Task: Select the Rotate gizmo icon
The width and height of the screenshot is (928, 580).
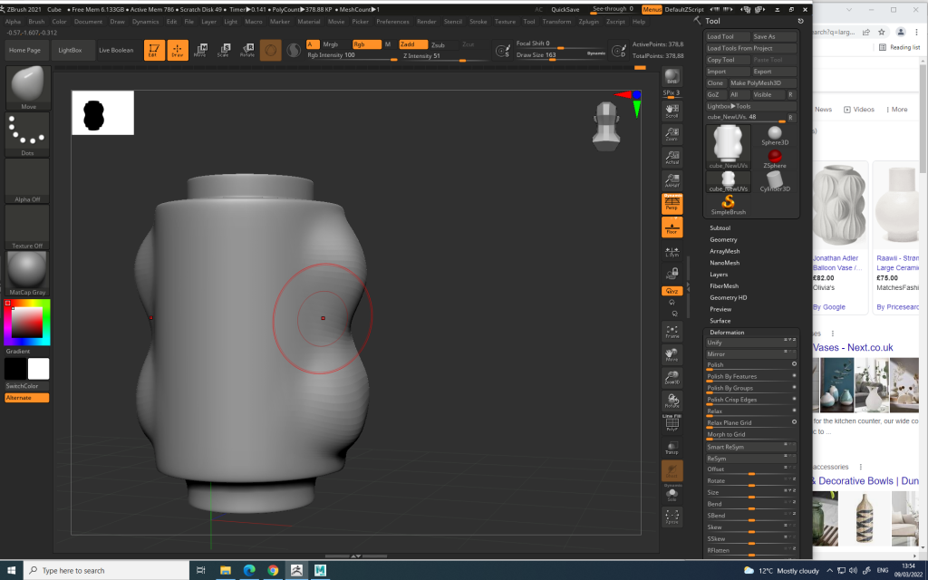Action: point(246,51)
